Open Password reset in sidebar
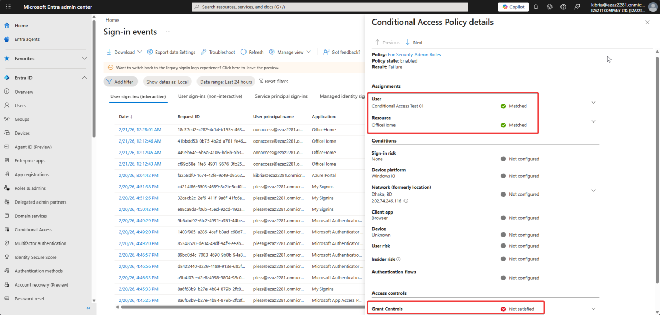660x315 pixels. click(x=29, y=299)
